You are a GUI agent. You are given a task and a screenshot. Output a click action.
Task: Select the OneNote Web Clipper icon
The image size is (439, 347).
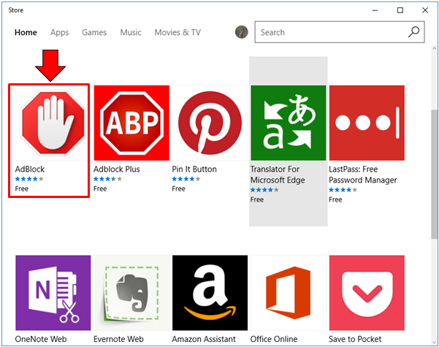[x=53, y=292]
